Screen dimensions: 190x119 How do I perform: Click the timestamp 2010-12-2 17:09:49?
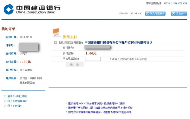tap(129, 13)
